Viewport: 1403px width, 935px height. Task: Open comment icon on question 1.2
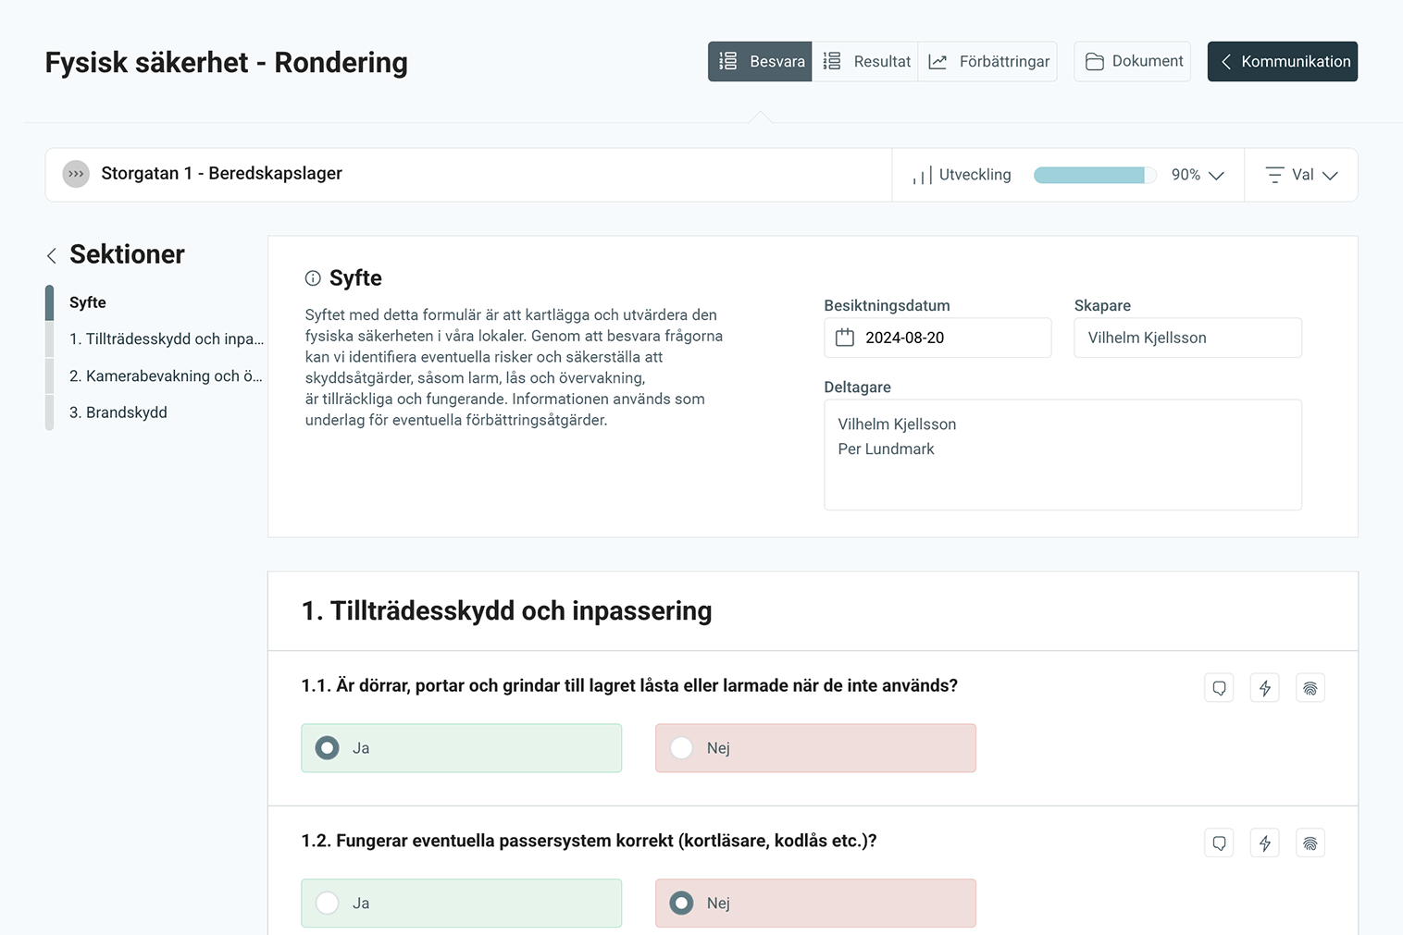tap(1219, 843)
